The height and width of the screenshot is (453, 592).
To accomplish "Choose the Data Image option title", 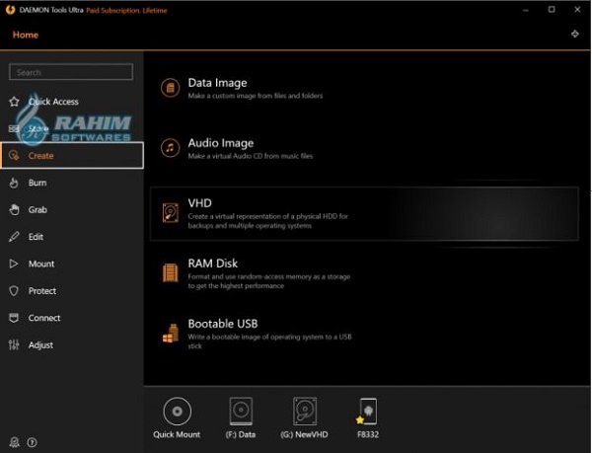I will pos(217,83).
